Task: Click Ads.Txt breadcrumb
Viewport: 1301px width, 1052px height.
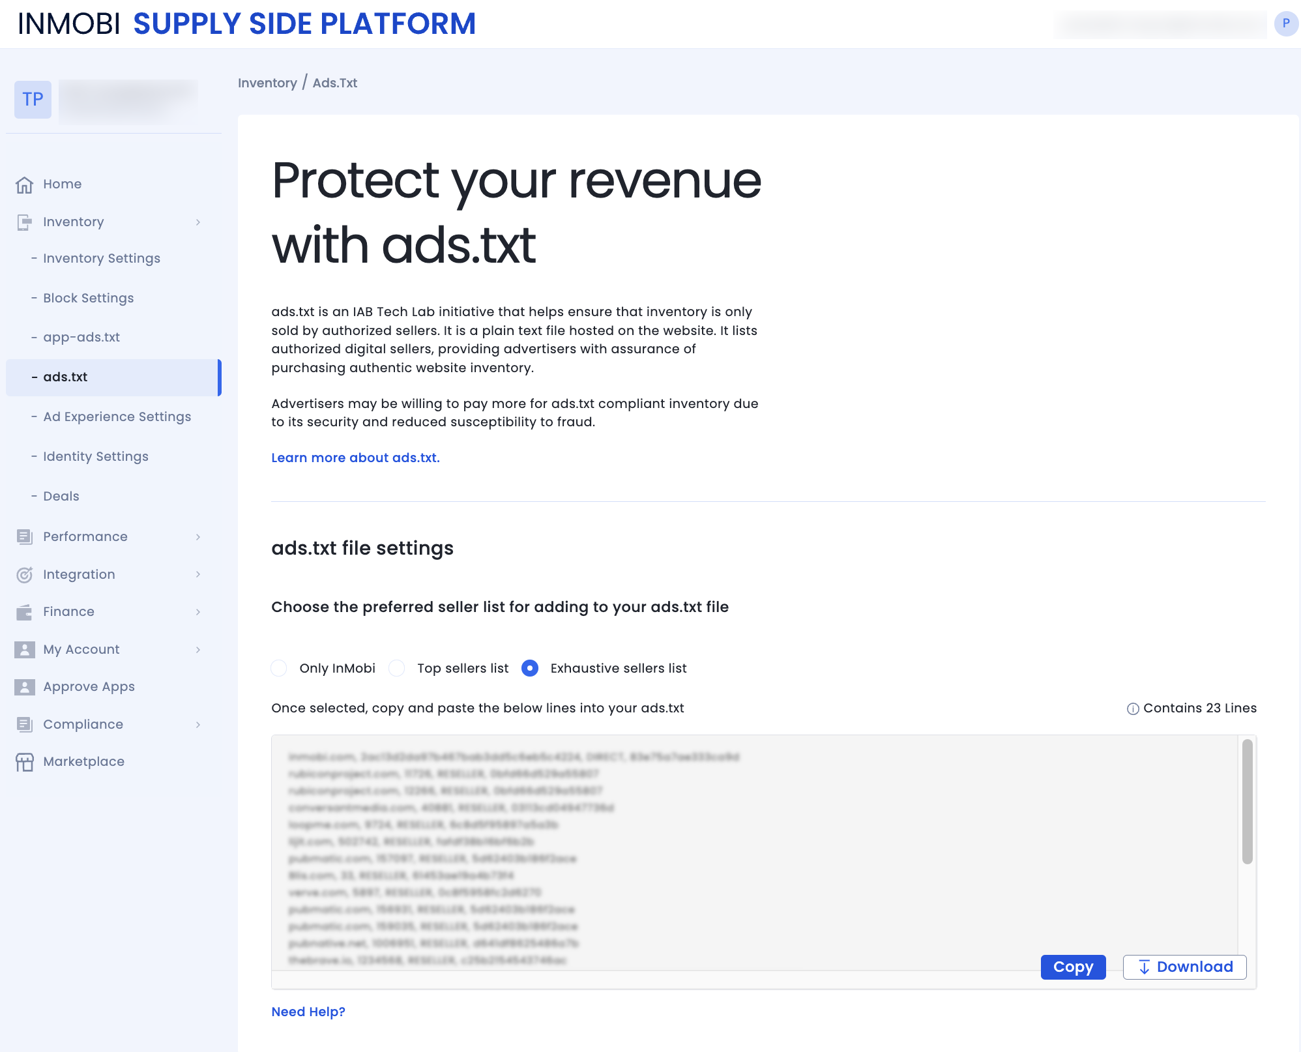Action: (335, 83)
